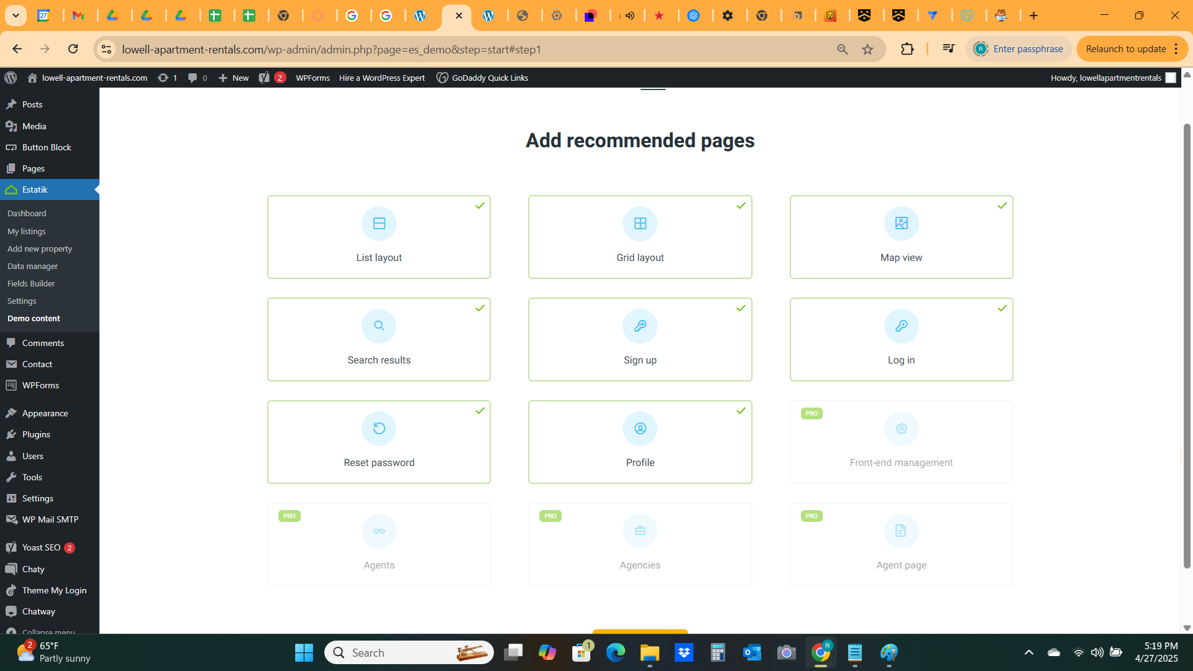Bookmark this page with the star
Image resolution: width=1193 pixels, height=671 pixels.
tap(867, 49)
